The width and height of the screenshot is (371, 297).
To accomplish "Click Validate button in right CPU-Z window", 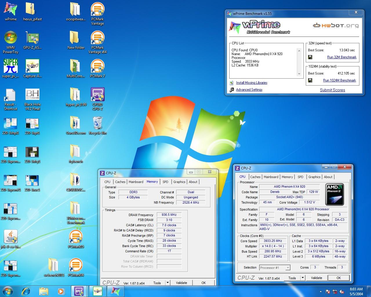I will click(317, 278).
